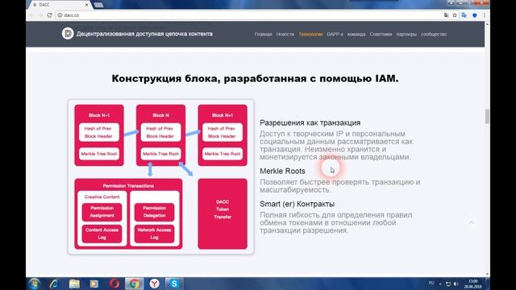The width and height of the screenshot is (516, 290).
Task: Click the clock showing 13:09
Action: 473,284
